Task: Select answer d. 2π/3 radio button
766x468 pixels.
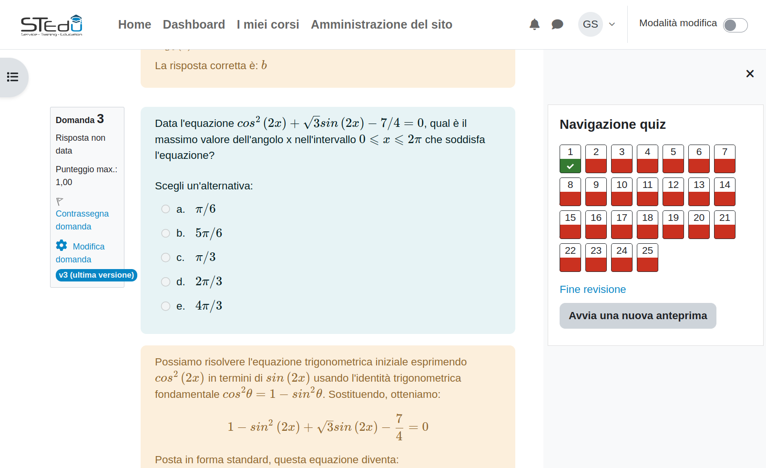Action: pyautogui.click(x=165, y=282)
